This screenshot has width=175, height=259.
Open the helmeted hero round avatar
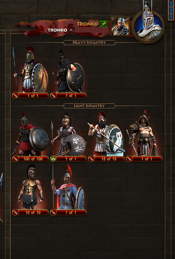(x=148, y=27)
